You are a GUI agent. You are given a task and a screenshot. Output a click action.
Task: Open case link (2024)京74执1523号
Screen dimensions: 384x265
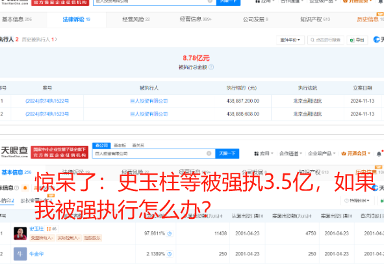coord(47,114)
